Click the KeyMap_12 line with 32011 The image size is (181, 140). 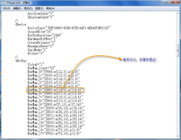point(56,115)
